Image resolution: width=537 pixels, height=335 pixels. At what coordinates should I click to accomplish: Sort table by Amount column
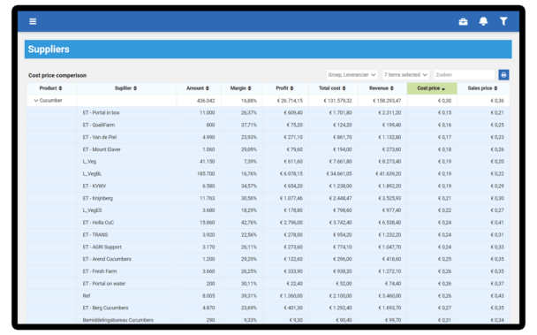click(198, 88)
